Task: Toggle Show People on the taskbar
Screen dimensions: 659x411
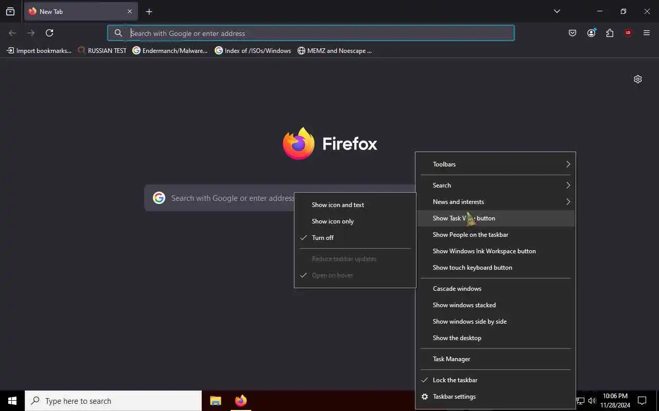Action: click(496, 235)
